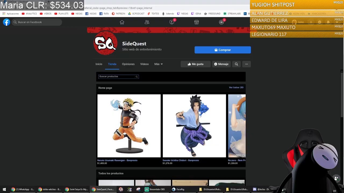The width and height of the screenshot is (344, 193).
Task: Click the Sasuke figure product image
Action: point(194,126)
